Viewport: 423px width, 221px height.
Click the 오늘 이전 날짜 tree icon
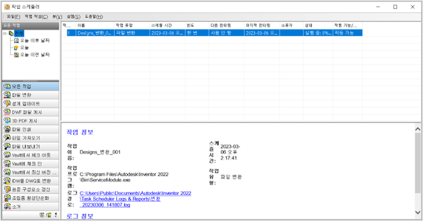pos(17,55)
